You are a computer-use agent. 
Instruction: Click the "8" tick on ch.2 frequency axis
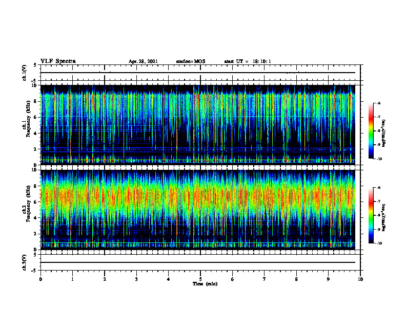coord(36,186)
